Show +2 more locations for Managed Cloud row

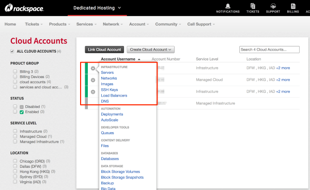283,80
